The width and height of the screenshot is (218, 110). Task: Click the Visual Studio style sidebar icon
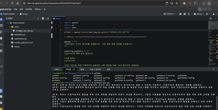click(1, 67)
